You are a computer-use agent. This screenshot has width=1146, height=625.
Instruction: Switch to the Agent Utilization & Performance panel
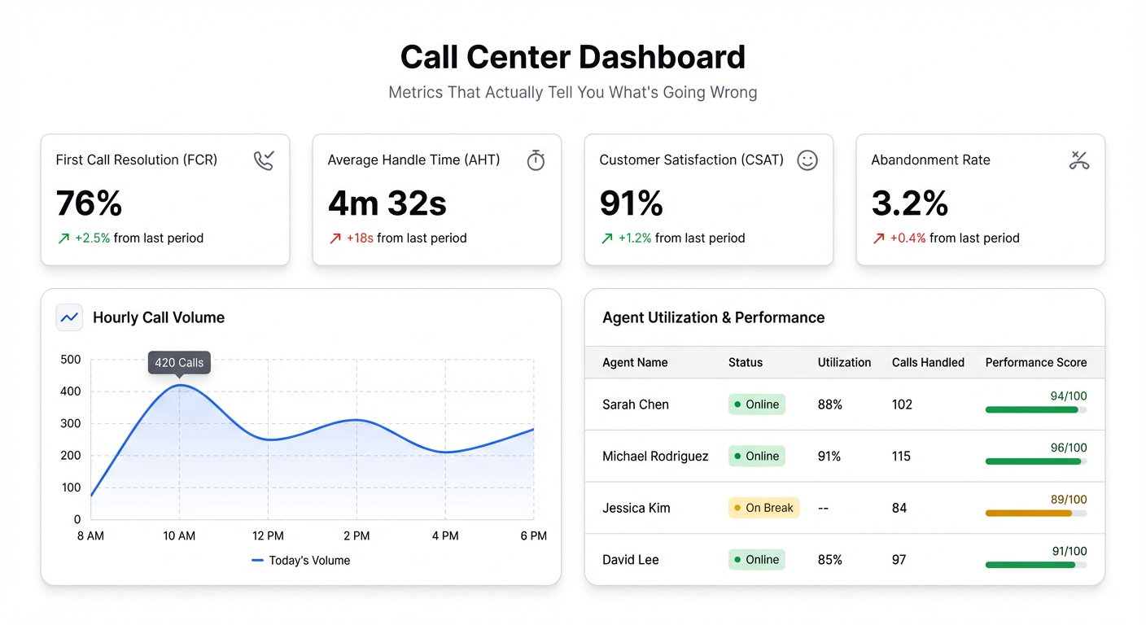click(x=713, y=317)
